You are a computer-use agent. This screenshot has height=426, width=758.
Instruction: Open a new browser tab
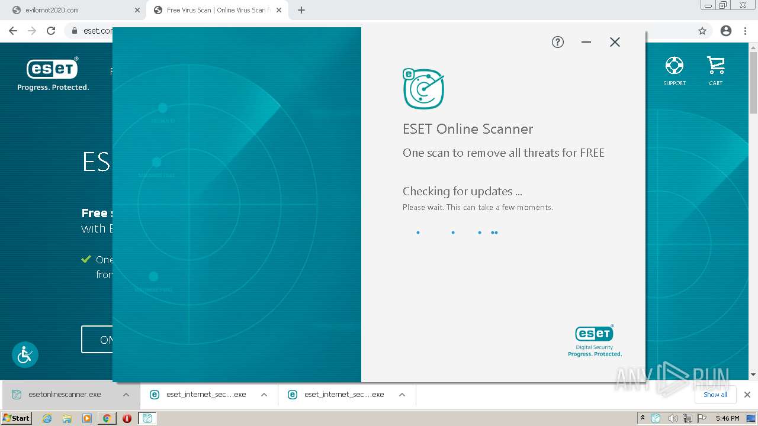301,10
